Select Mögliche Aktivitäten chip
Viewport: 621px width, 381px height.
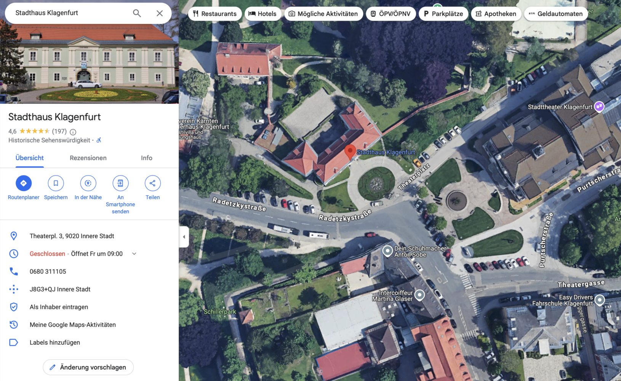323,14
